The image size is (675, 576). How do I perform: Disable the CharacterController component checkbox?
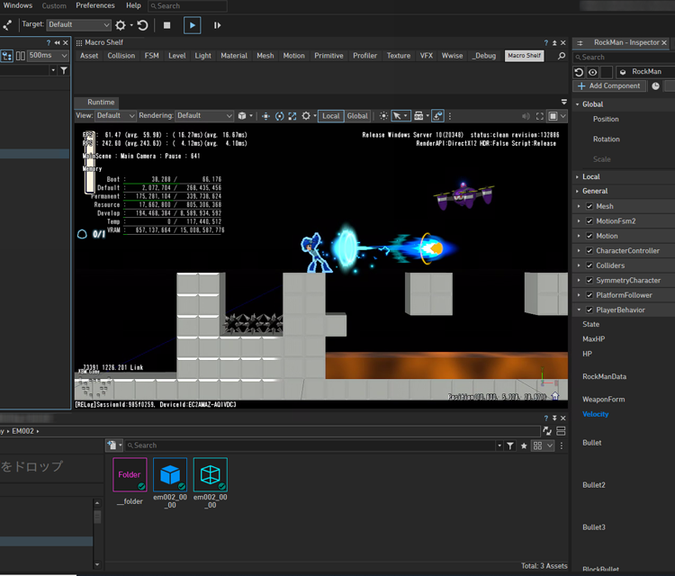tap(589, 251)
